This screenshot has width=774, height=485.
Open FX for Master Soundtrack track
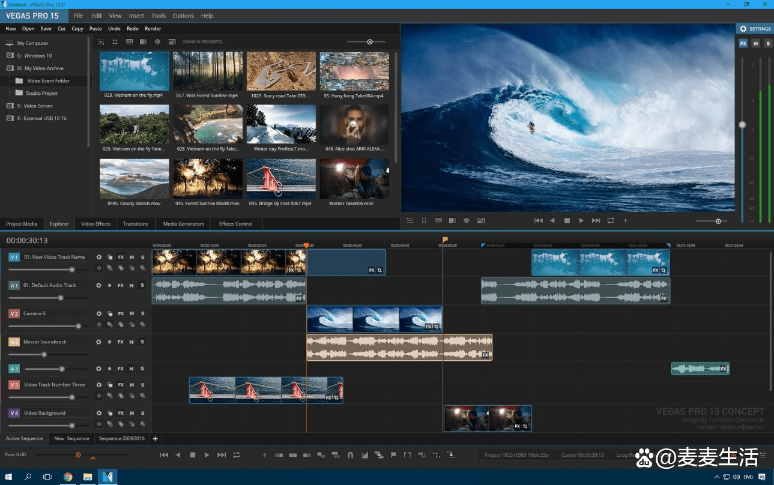pyautogui.click(x=121, y=342)
